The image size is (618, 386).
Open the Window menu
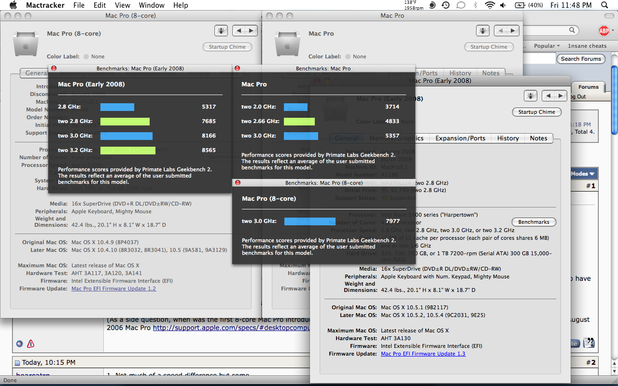pos(151,5)
